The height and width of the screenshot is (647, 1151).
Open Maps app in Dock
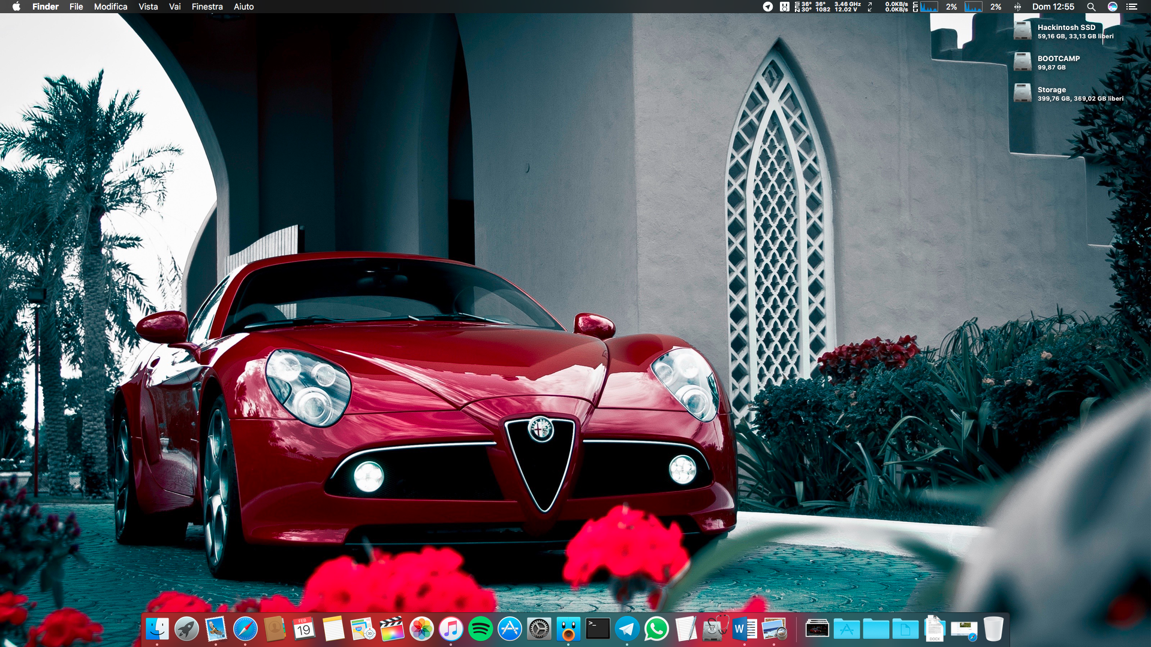click(x=363, y=629)
